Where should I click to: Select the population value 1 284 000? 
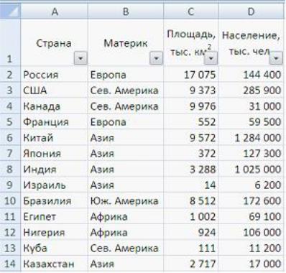(251, 137)
